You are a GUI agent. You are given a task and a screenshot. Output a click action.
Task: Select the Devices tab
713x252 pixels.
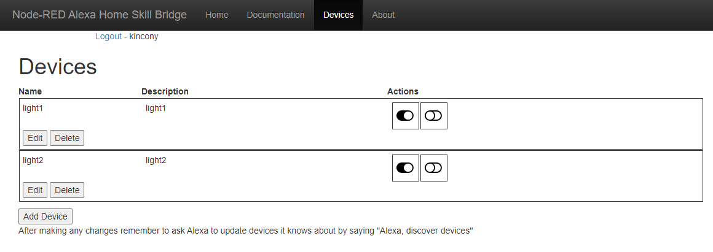click(x=338, y=15)
